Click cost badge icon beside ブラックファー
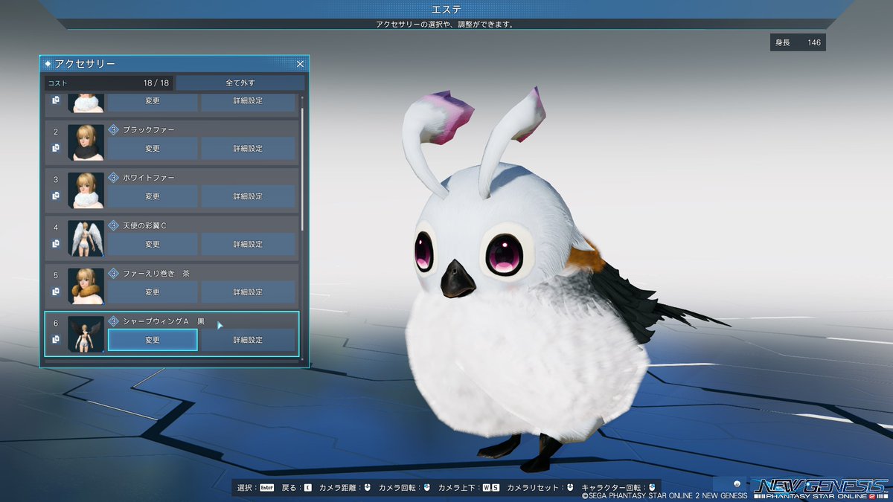The image size is (893, 502). (114, 129)
